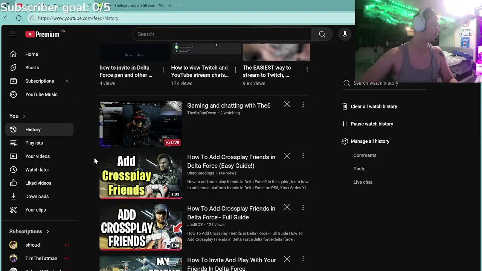Viewport: 482px width, 271px height.
Task: Select History in the sidebar
Action: coord(40,129)
